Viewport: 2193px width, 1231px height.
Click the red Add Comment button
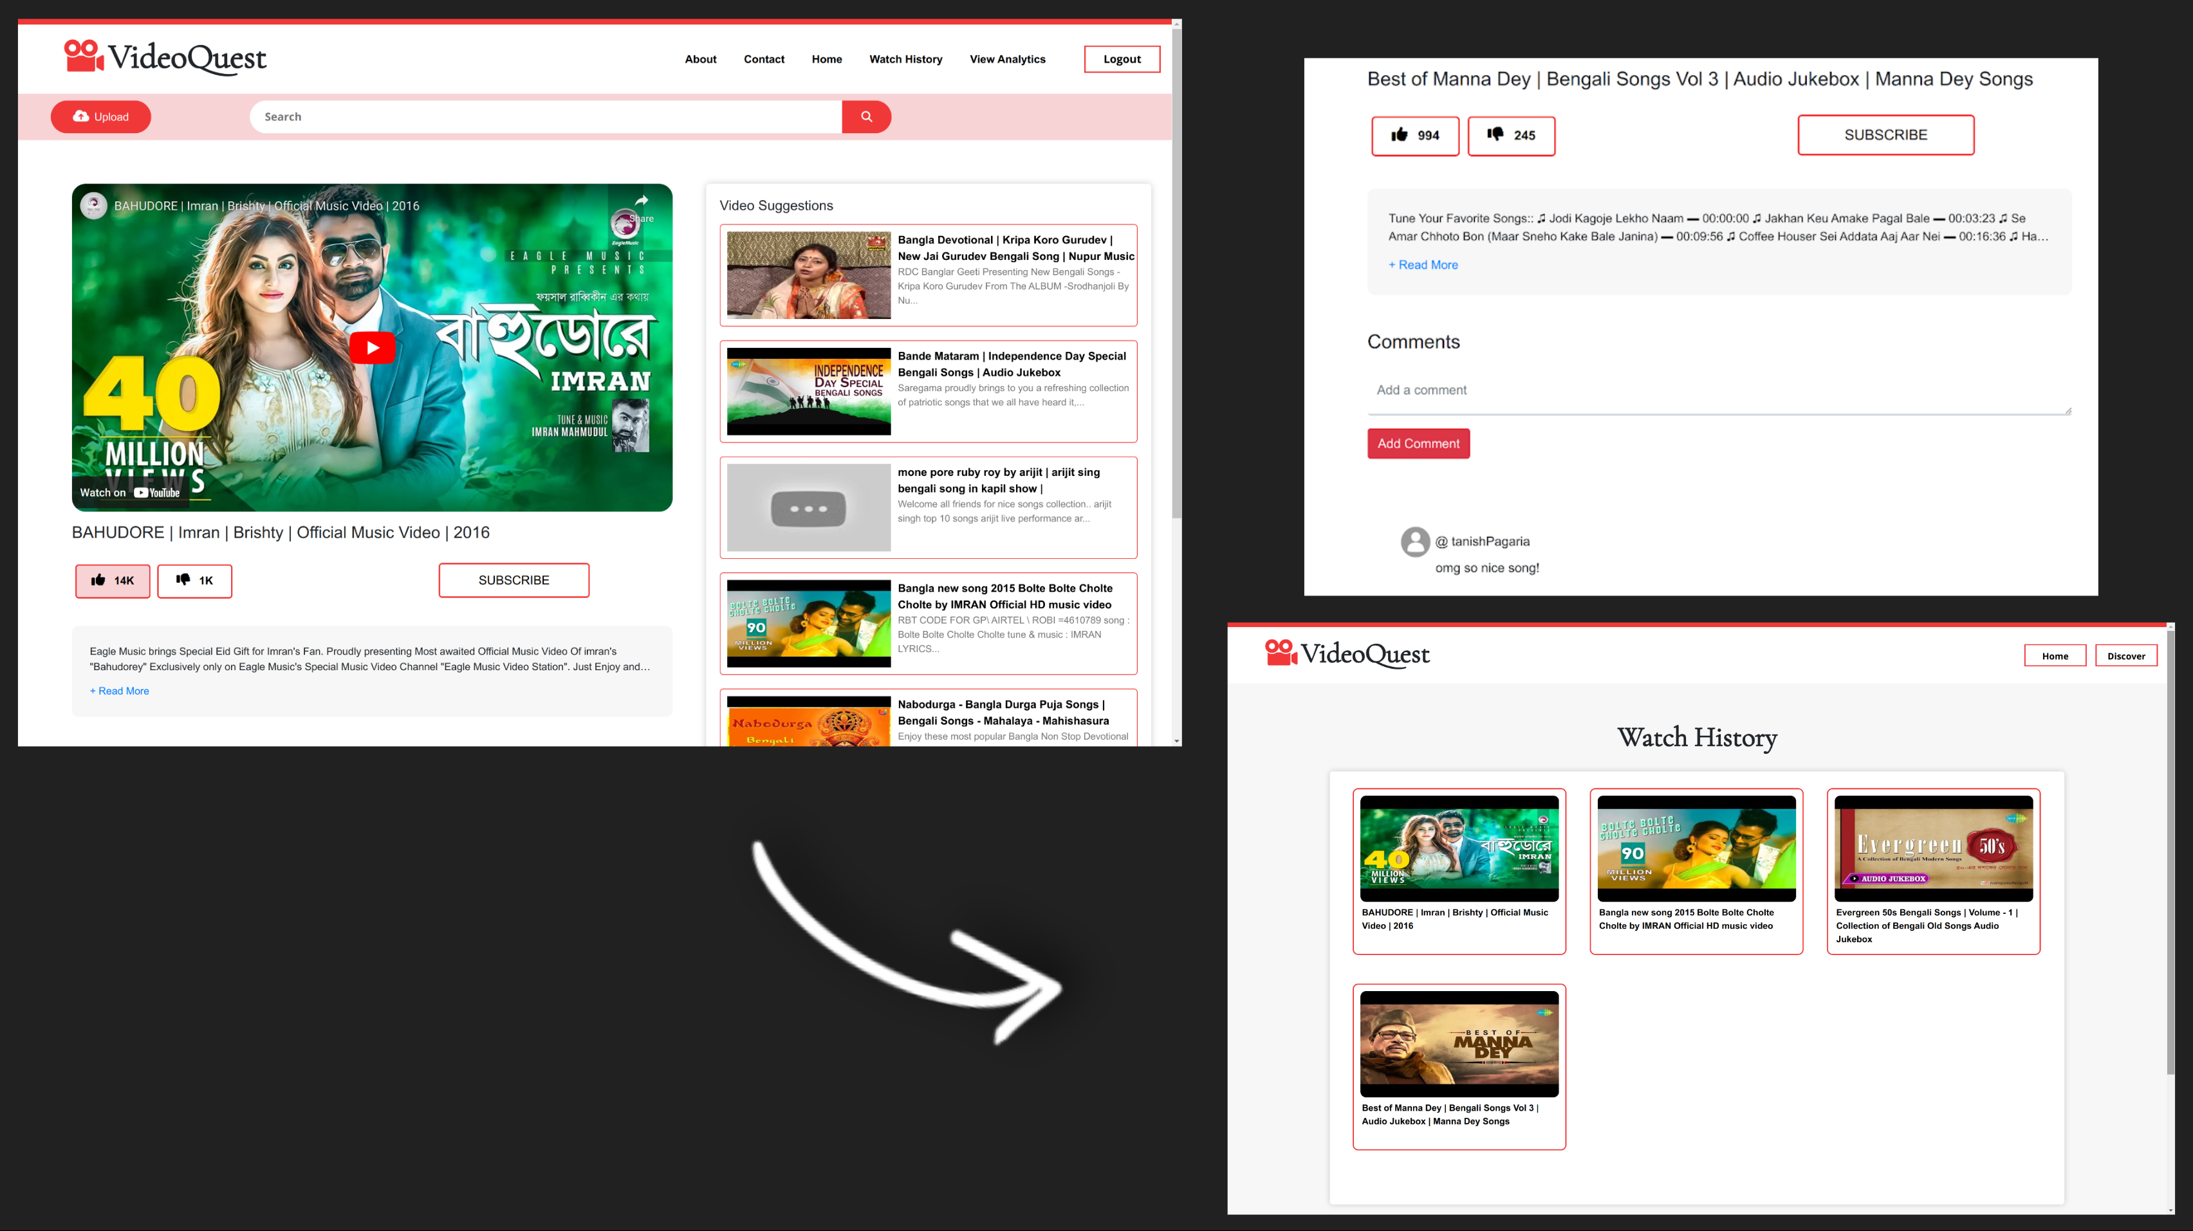1418,443
